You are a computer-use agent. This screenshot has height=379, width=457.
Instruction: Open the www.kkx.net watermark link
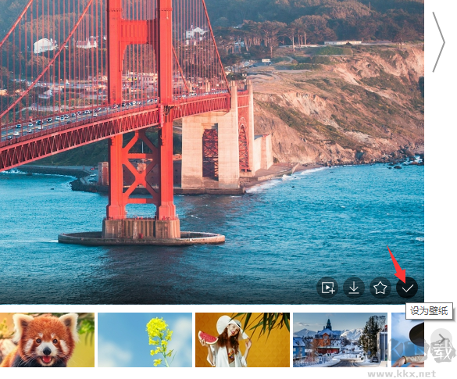[402, 374]
